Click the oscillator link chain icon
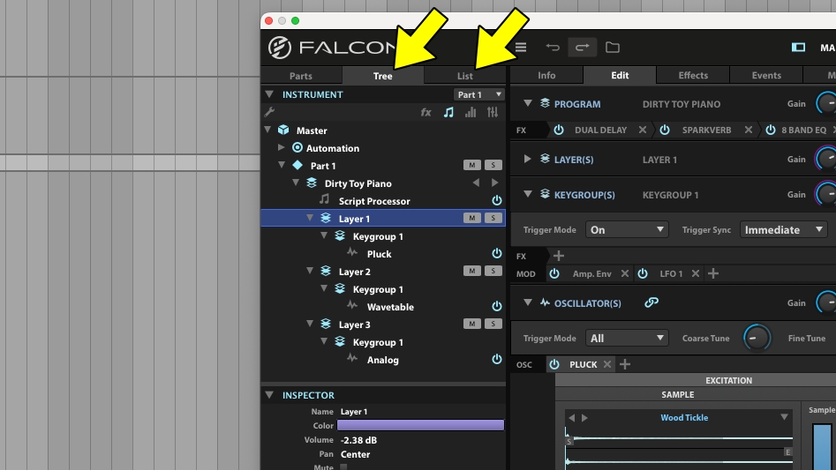836x470 pixels. coord(651,302)
